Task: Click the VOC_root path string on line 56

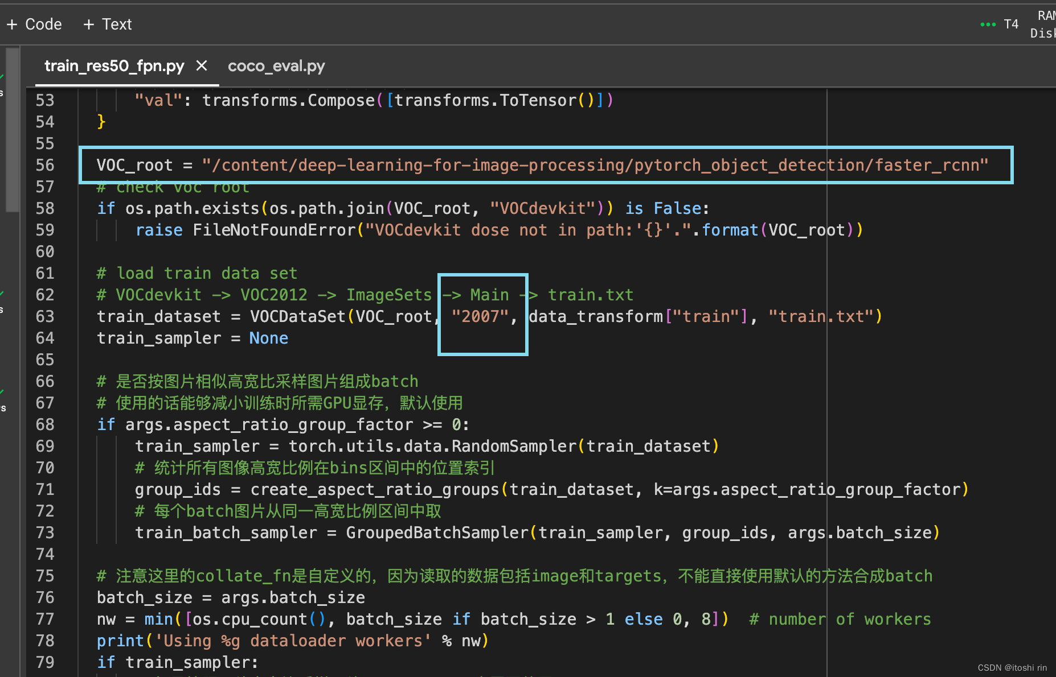Action: pyautogui.click(x=595, y=165)
